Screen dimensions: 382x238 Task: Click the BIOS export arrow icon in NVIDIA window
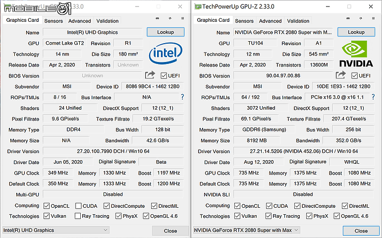click(341, 75)
